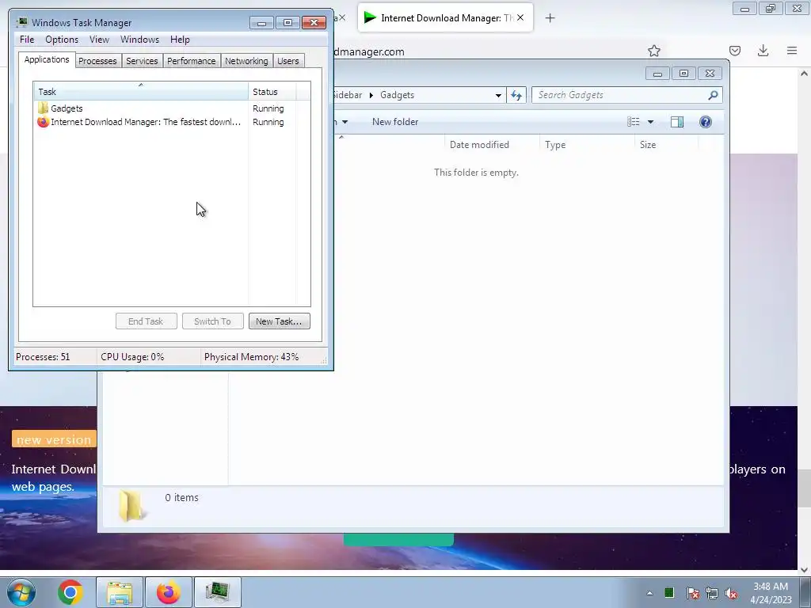Open the View menu in Task Manager
Screen dimensions: 811x608
coord(99,40)
